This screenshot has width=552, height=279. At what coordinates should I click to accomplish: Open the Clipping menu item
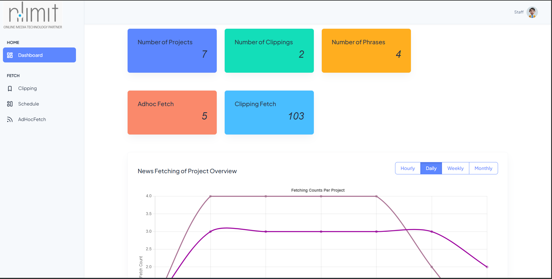[x=28, y=89]
